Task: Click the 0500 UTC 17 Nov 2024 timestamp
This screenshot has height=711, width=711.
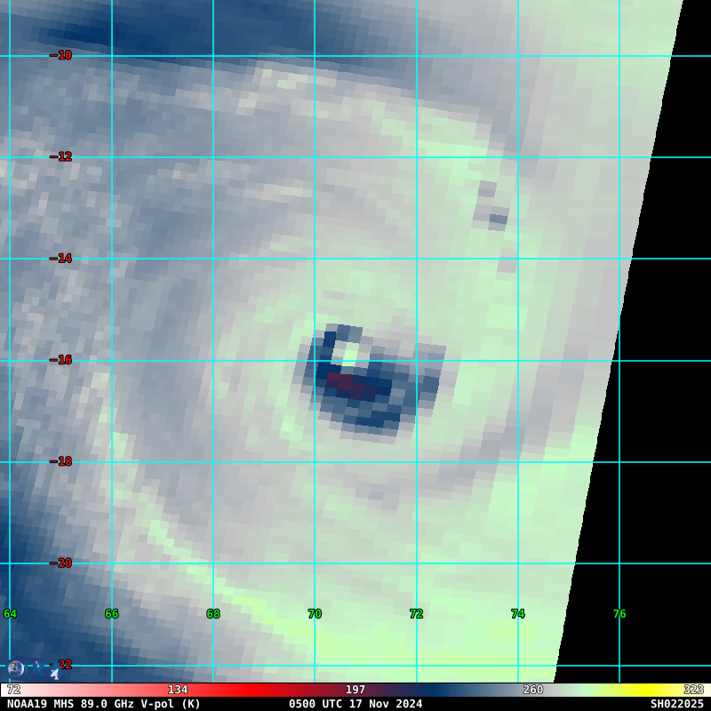Action: click(x=355, y=704)
